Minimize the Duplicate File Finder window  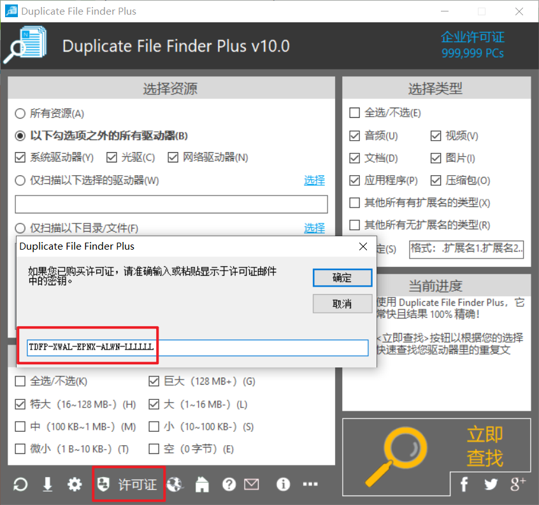click(445, 11)
